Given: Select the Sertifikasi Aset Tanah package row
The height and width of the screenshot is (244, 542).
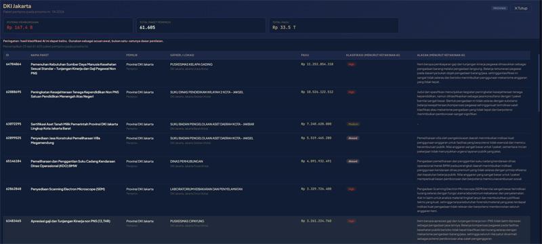Looking at the screenshot, I should (266, 126).
